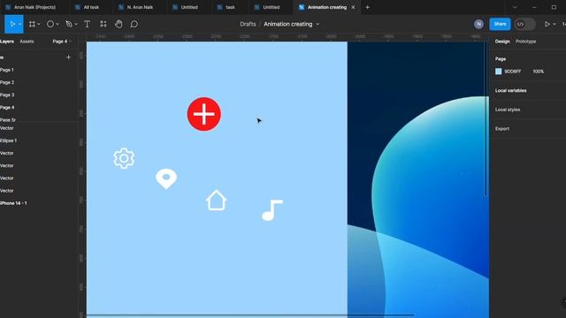Viewport: 566px width, 318px height.
Task: Select the Ellipse shape tool
Action: [50, 24]
